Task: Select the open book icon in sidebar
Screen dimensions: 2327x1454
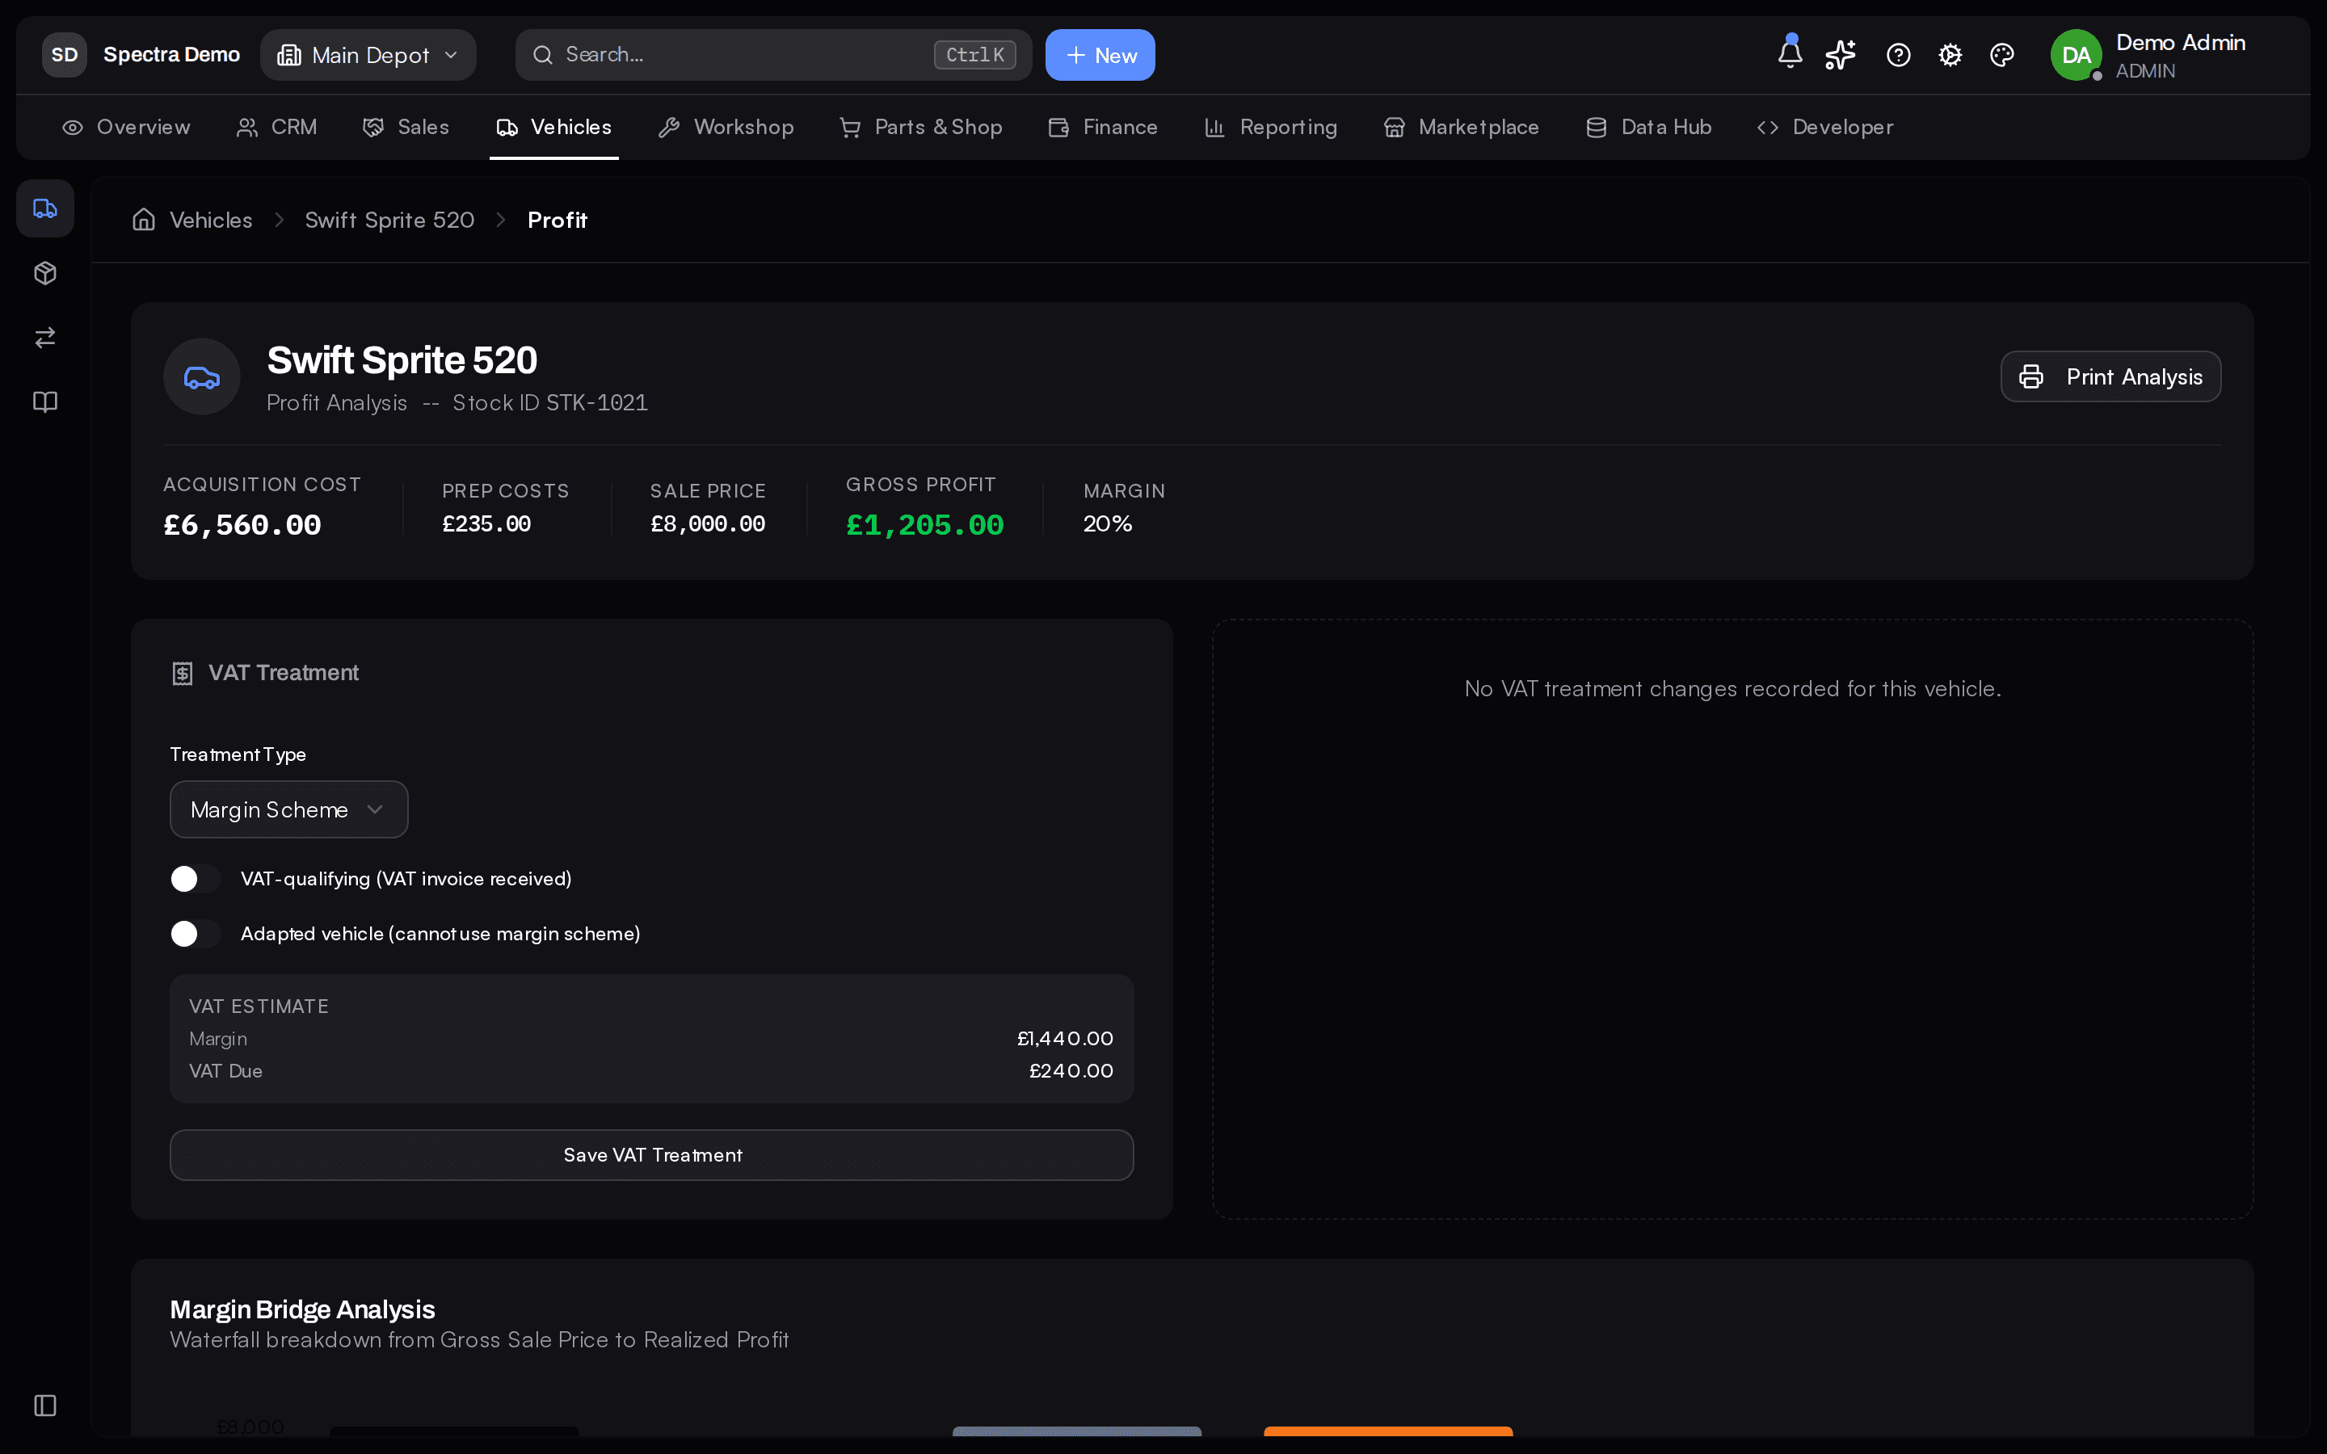Action: 45,401
